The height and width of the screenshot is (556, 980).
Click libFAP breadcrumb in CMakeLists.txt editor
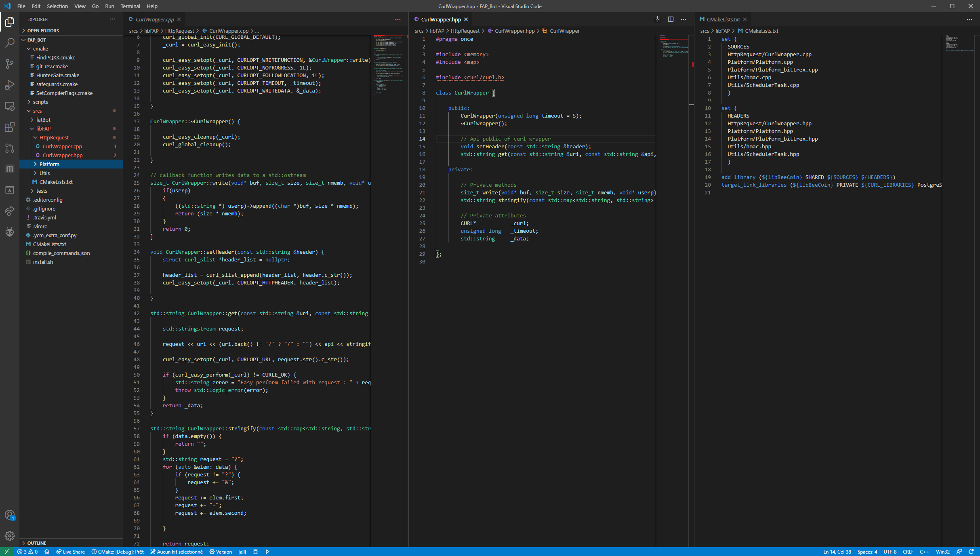(722, 31)
